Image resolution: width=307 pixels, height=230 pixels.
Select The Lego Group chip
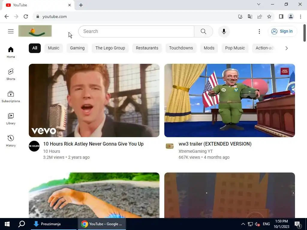click(x=110, y=48)
